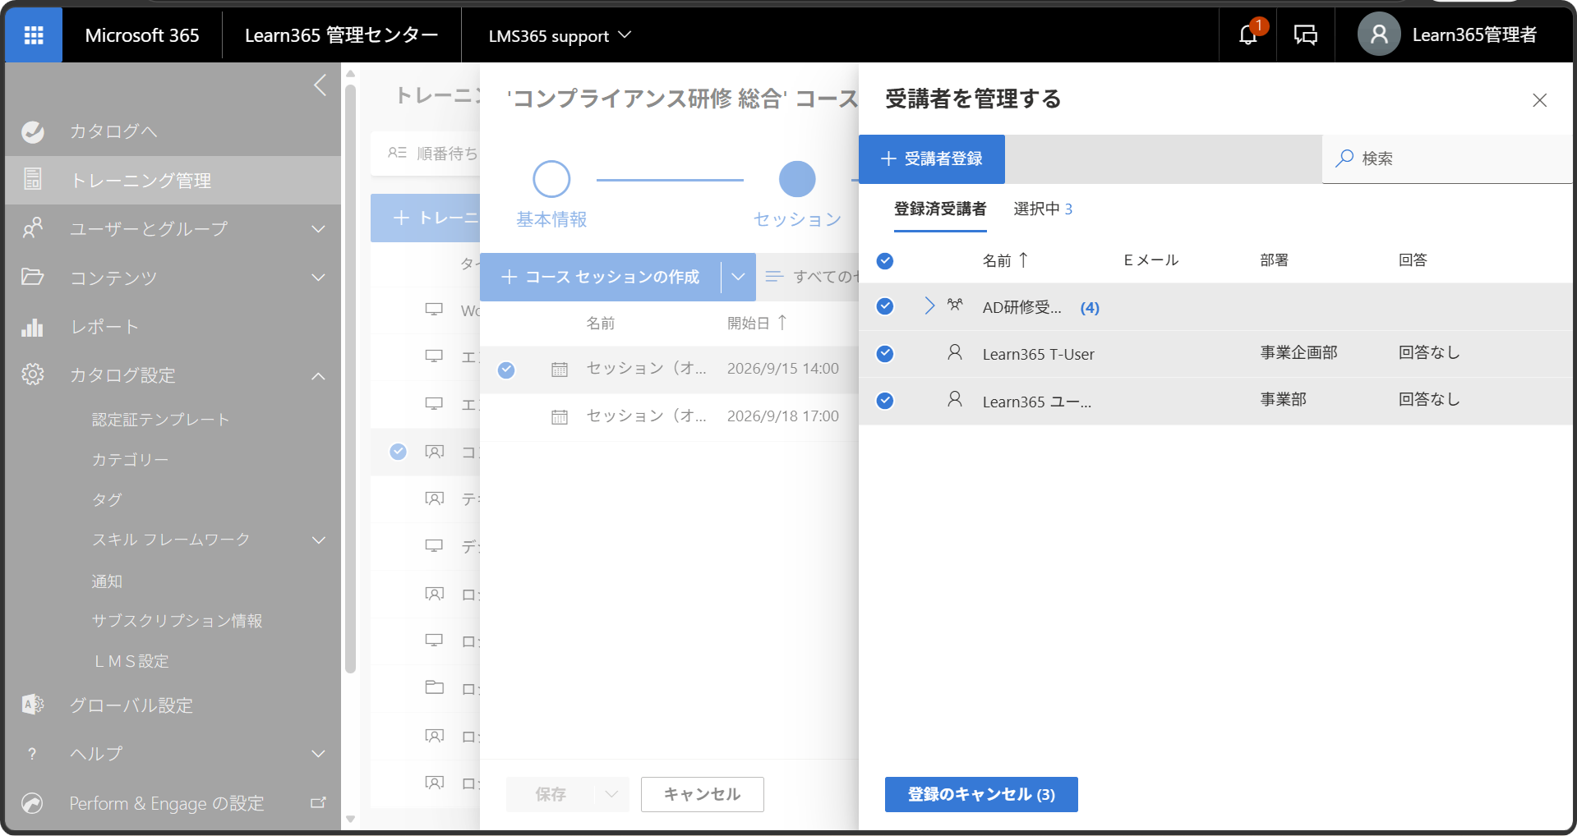Open the Microsoft 365 app launcher waffle icon
This screenshot has height=836, width=1577.
pos(34,35)
